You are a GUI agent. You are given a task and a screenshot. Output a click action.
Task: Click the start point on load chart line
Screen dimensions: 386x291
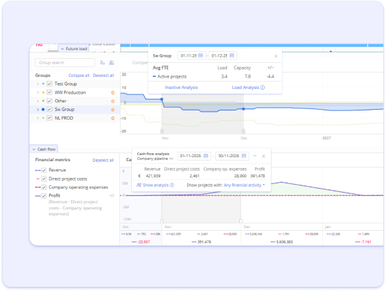tap(162, 99)
